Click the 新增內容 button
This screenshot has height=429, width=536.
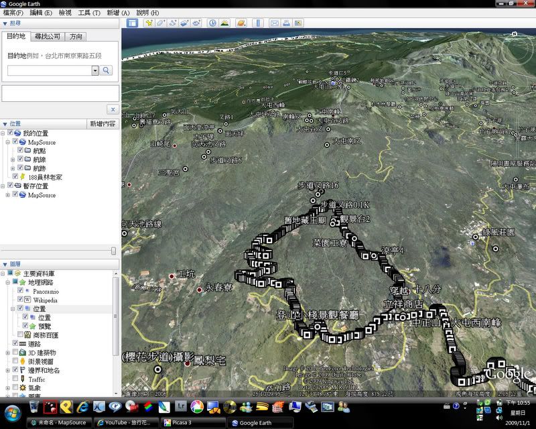click(x=103, y=124)
